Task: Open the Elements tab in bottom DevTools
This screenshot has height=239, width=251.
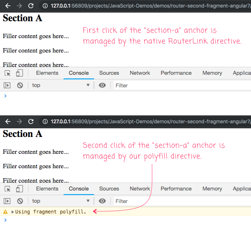Action: pyautogui.click(x=47, y=189)
